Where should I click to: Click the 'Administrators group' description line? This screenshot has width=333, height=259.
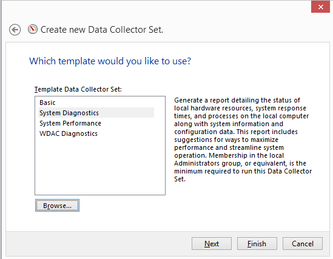click(240, 163)
